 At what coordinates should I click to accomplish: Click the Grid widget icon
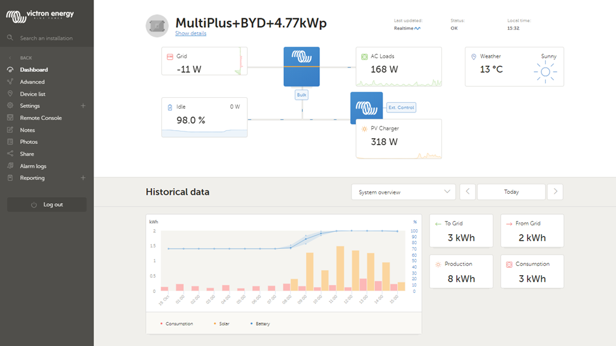[x=169, y=57]
